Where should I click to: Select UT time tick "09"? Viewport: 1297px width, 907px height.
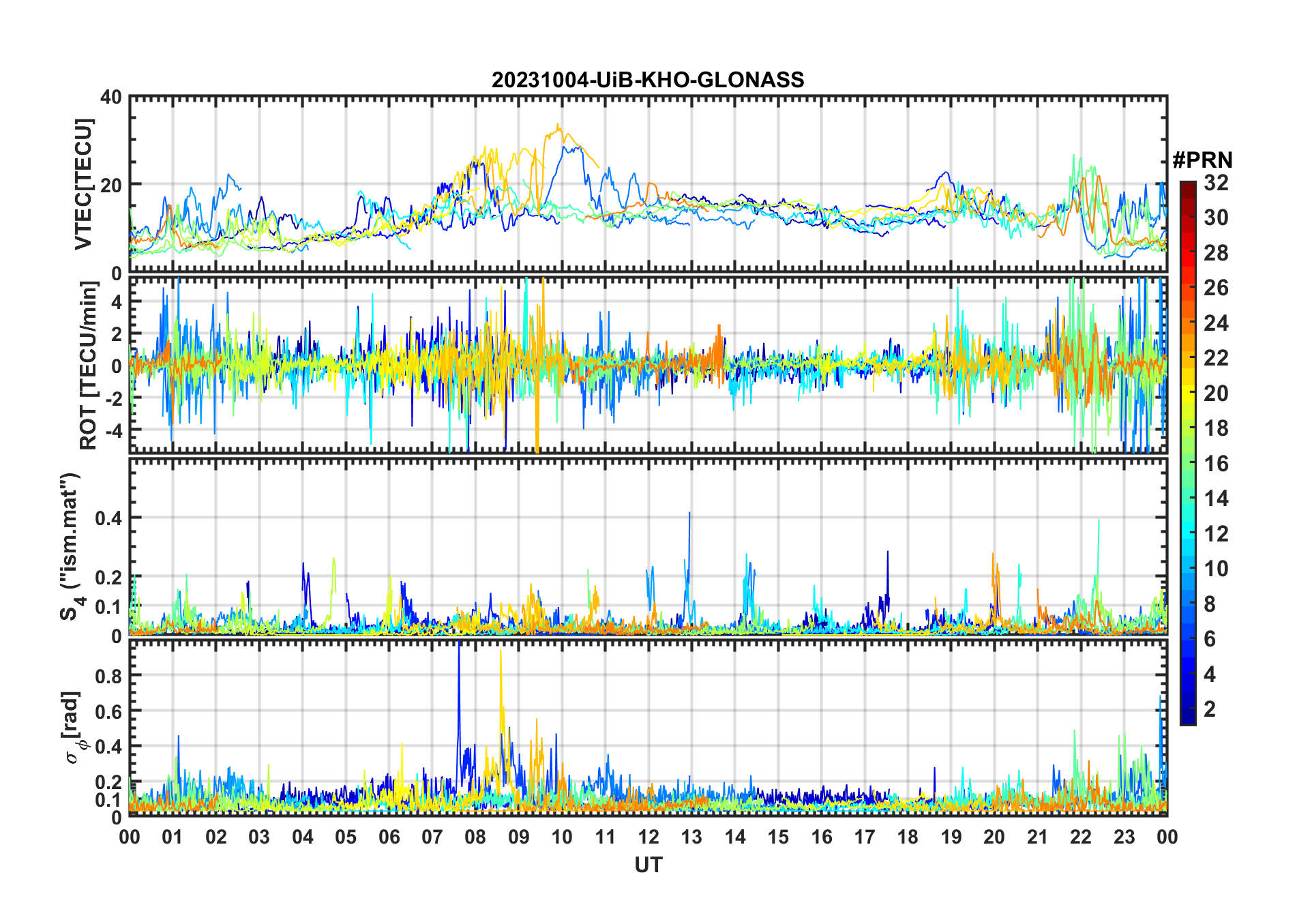[x=519, y=837]
